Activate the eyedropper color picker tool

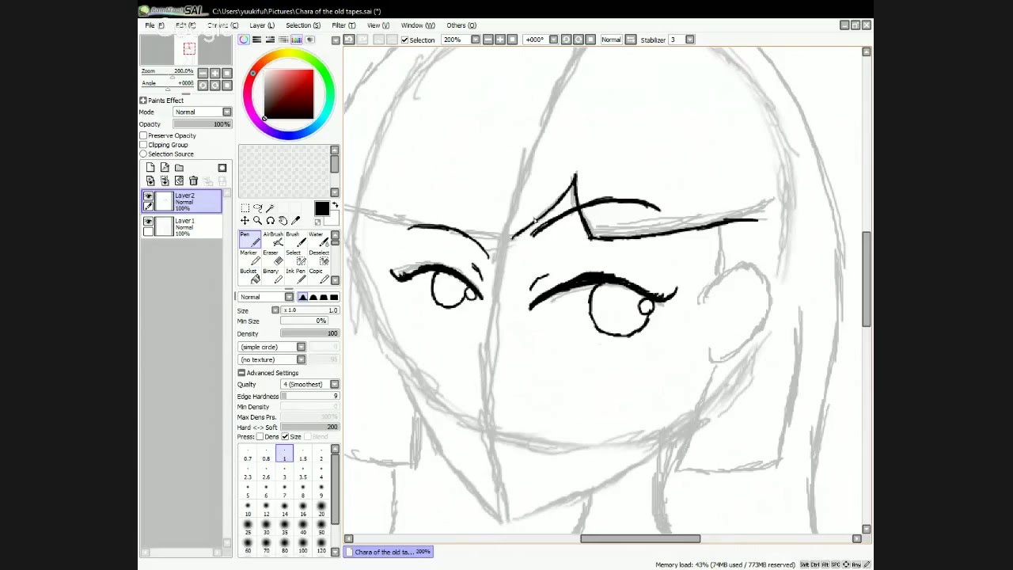tap(296, 221)
